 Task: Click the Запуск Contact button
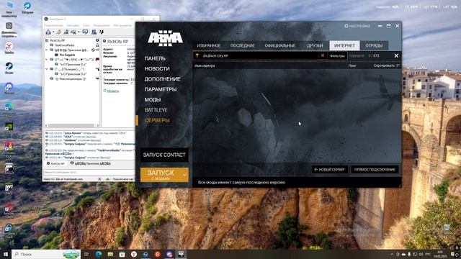coord(164,155)
